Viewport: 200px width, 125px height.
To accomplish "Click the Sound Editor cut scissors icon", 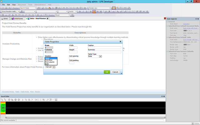I will (x=22, y=100).
